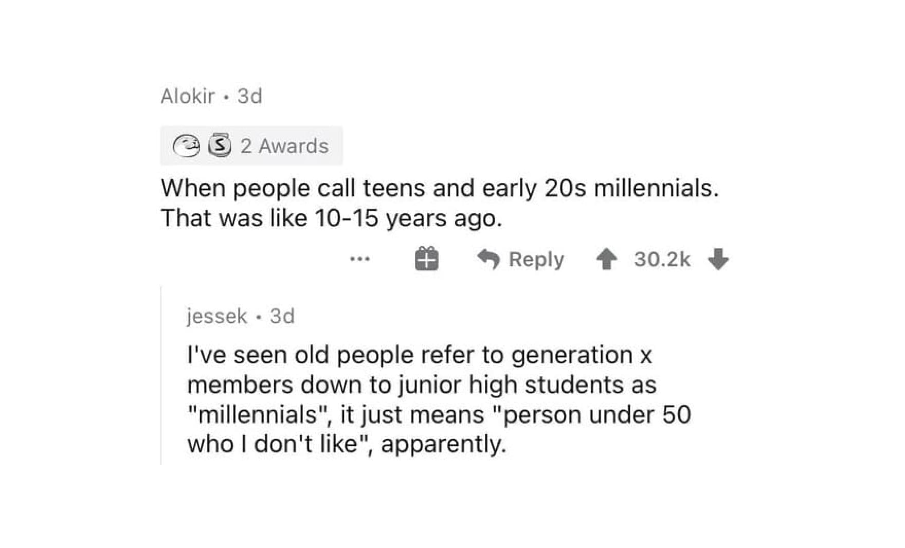905x548 pixels.
Task: Click the smiley face award icon
Action: pyautogui.click(x=186, y=146)
